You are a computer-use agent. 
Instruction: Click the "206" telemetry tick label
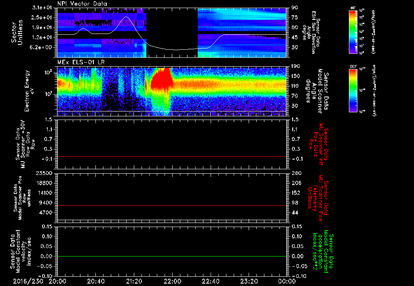(296, 183)
